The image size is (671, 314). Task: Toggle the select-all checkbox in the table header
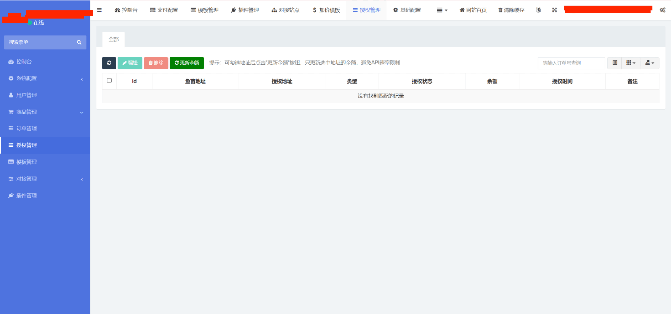[x=109, y=81]
